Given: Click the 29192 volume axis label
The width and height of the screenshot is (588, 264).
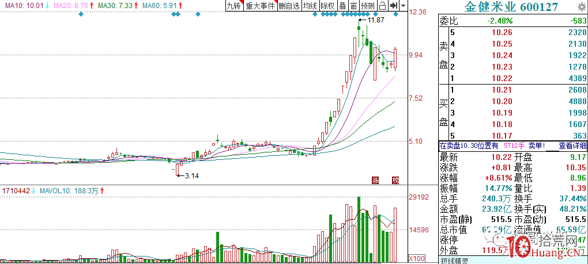Looking at the screenshot, I should click(419, 197).
